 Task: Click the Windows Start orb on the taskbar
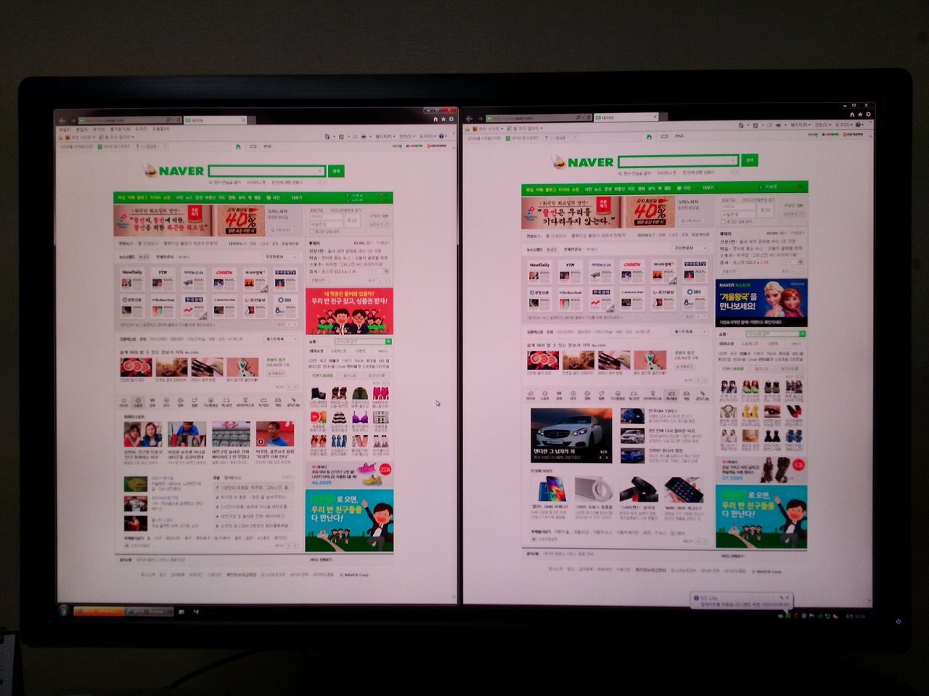[x=64, y=610]
